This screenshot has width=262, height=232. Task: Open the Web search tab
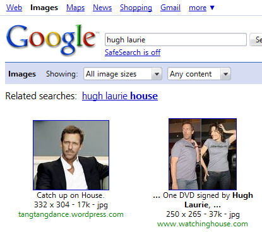pos(14,8)
